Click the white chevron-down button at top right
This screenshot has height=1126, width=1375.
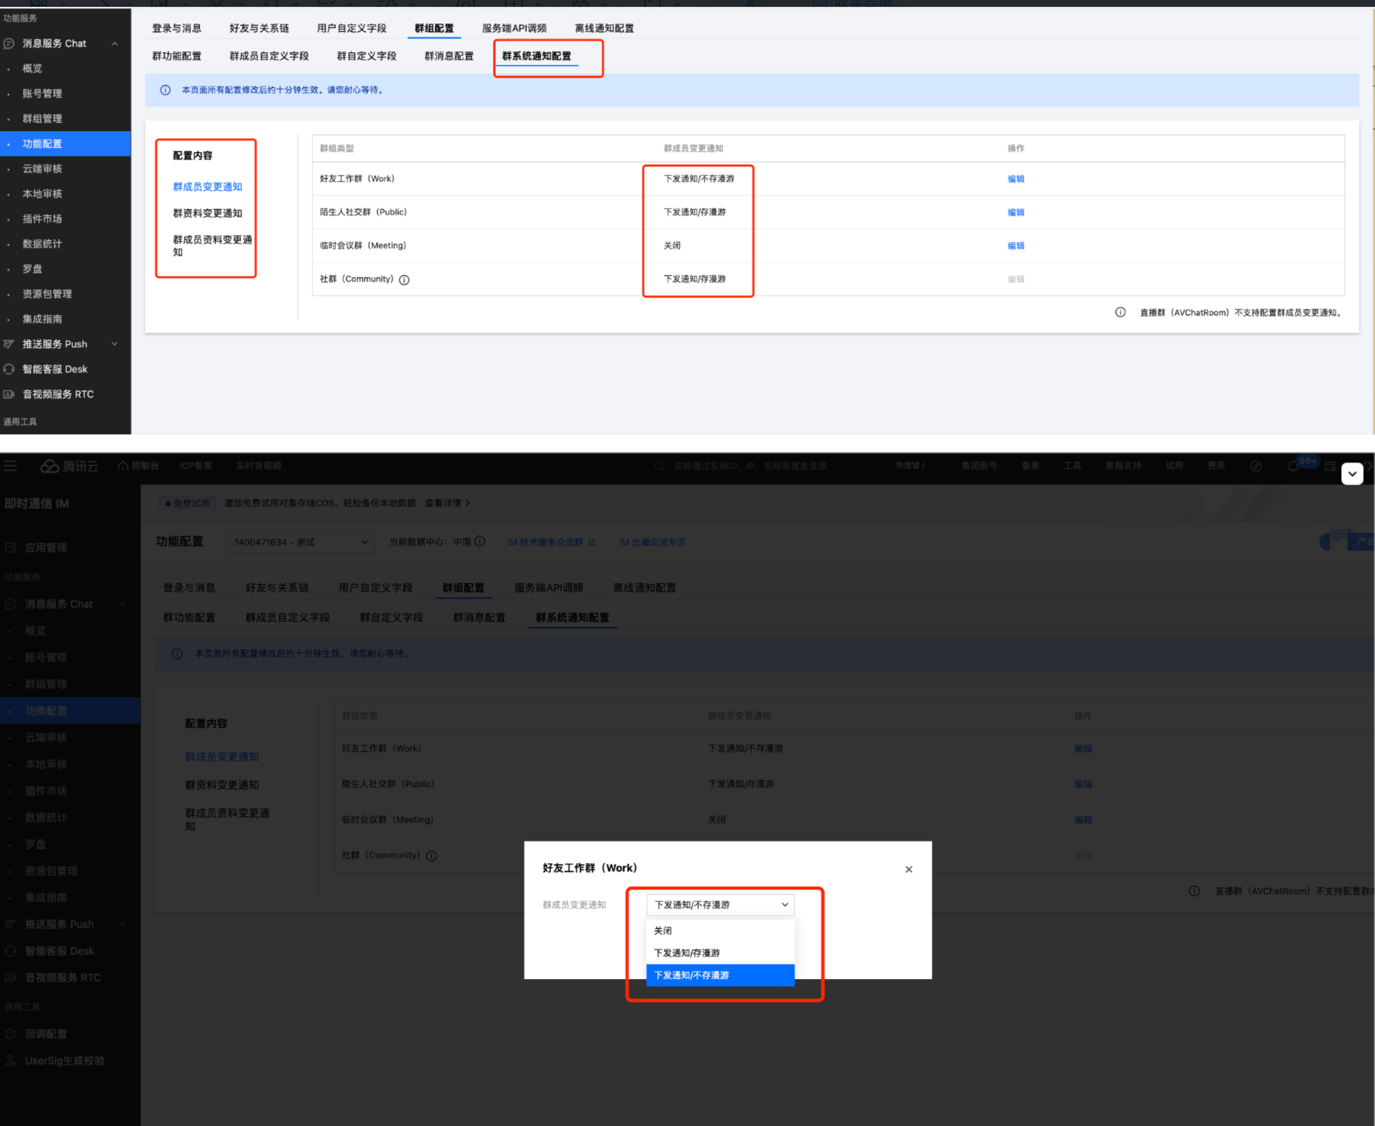point(1352,474)
